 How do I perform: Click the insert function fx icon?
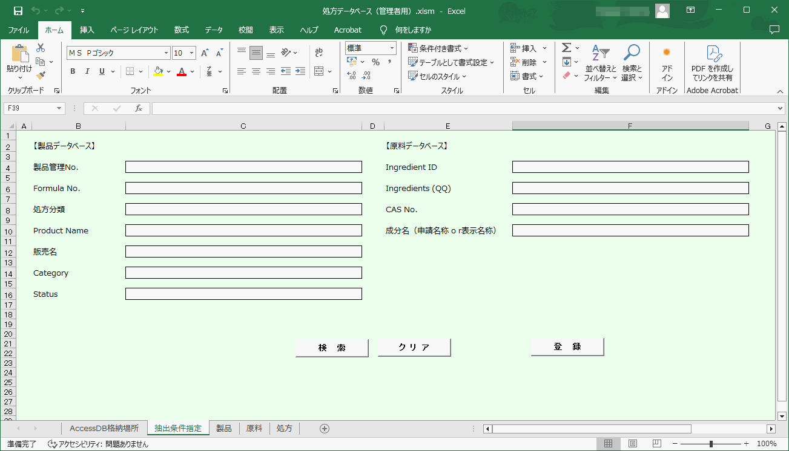pos(138,108)
